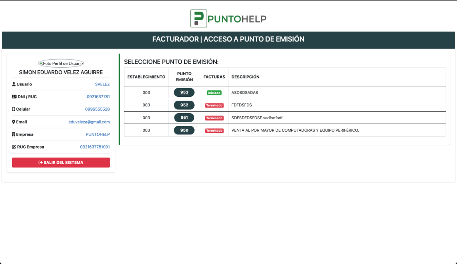Click the user profile photo placeholder
457x264 pixels.
(61, 63)
